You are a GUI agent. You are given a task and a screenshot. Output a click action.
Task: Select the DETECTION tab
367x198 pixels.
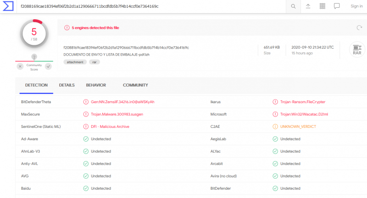point(36,85)
